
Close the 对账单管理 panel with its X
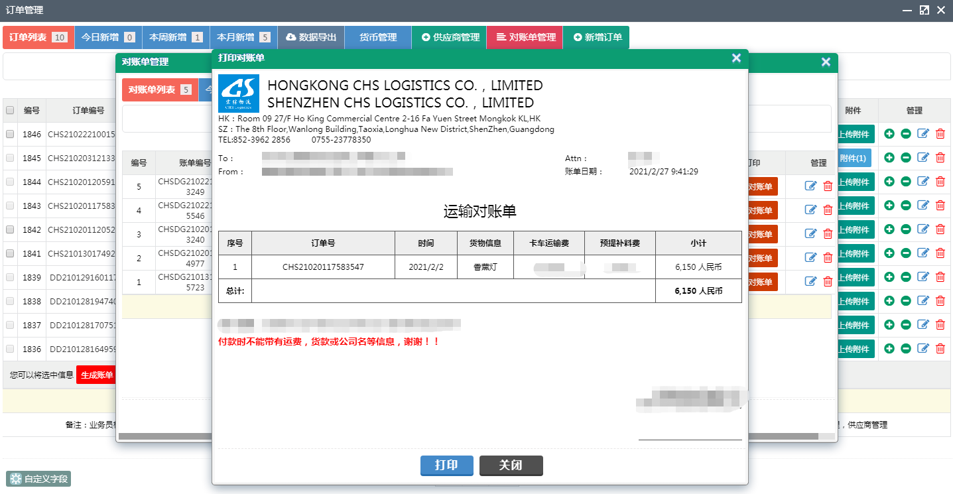click(x=826, y=62)
